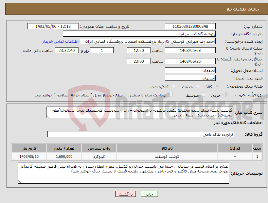This screenshot has height=203, width=268.
Task: Click the announcement date field 1403/05/06 - 12:13
Action: 53,26
